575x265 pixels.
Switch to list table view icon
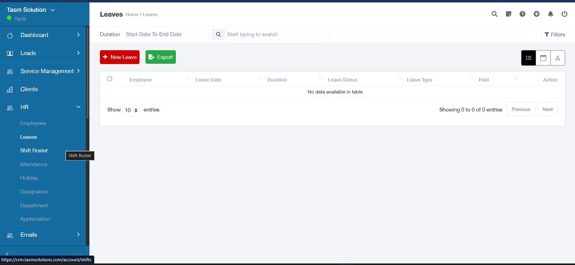(x=529, y=58)
